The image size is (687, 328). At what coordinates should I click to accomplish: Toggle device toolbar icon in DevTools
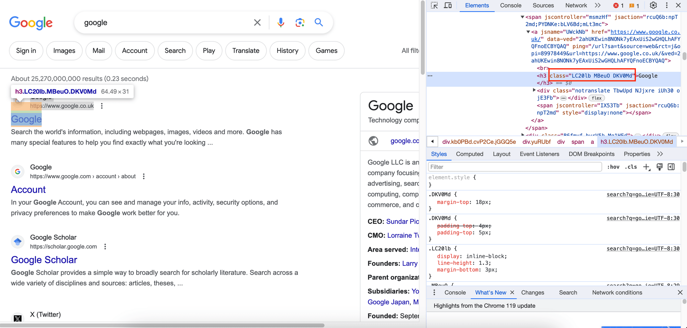pos(448,5)
